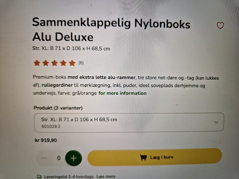Click the Sammenklappelig Nylonboks Alu Deluxe title
This screenshot has height=179, width=239.
(x=111, y=29)
